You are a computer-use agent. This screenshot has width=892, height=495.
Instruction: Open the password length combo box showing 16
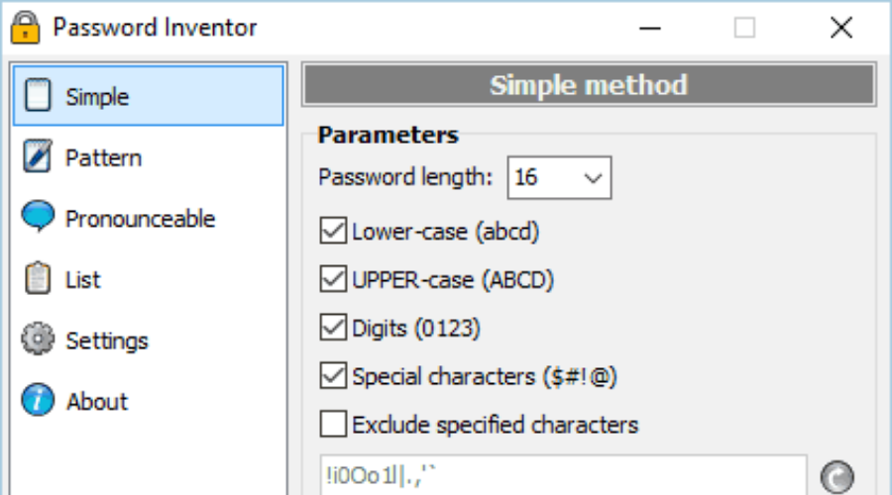pos(559,178)
